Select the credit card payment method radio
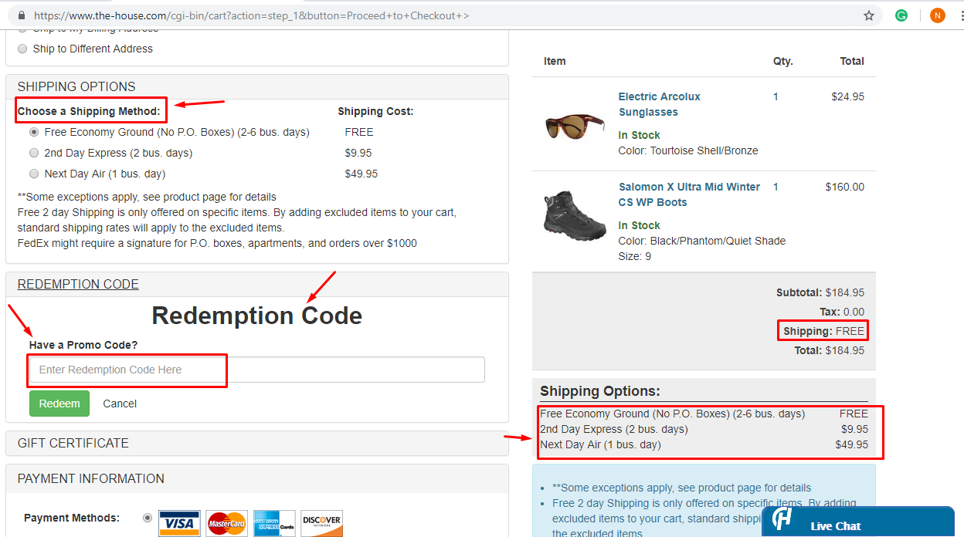964x537 pixels. point(148,518)
